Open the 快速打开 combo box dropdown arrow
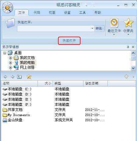Viewport: 137px width, 141px height. pyautogui.click(x=92, y=28)
